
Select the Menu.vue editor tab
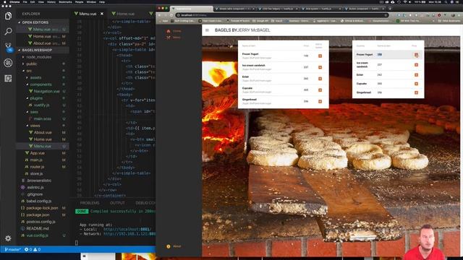[x=88, y=14]
